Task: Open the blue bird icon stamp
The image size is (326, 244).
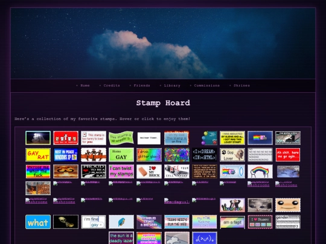Action: [x=121, y=222]
